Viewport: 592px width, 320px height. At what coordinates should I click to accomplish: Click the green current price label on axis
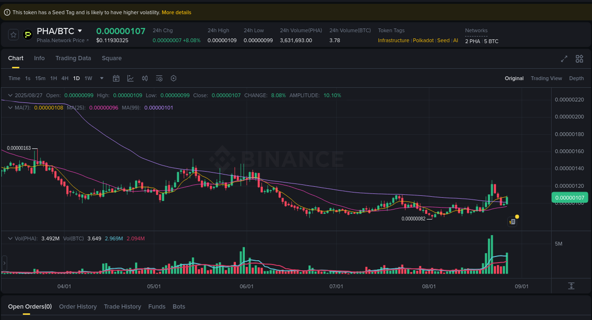569,197
